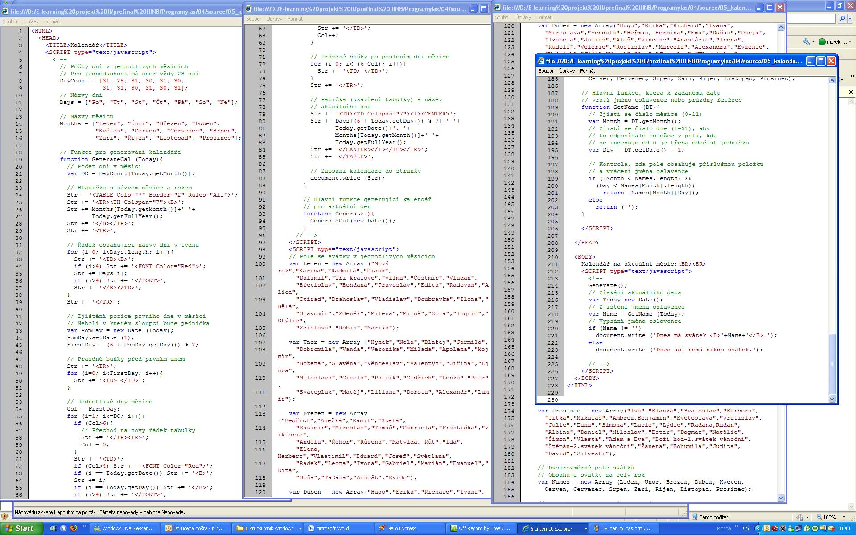
Task: Click the clock reminder tray icon
Action: pyautogui.click(x=767, y=528)
